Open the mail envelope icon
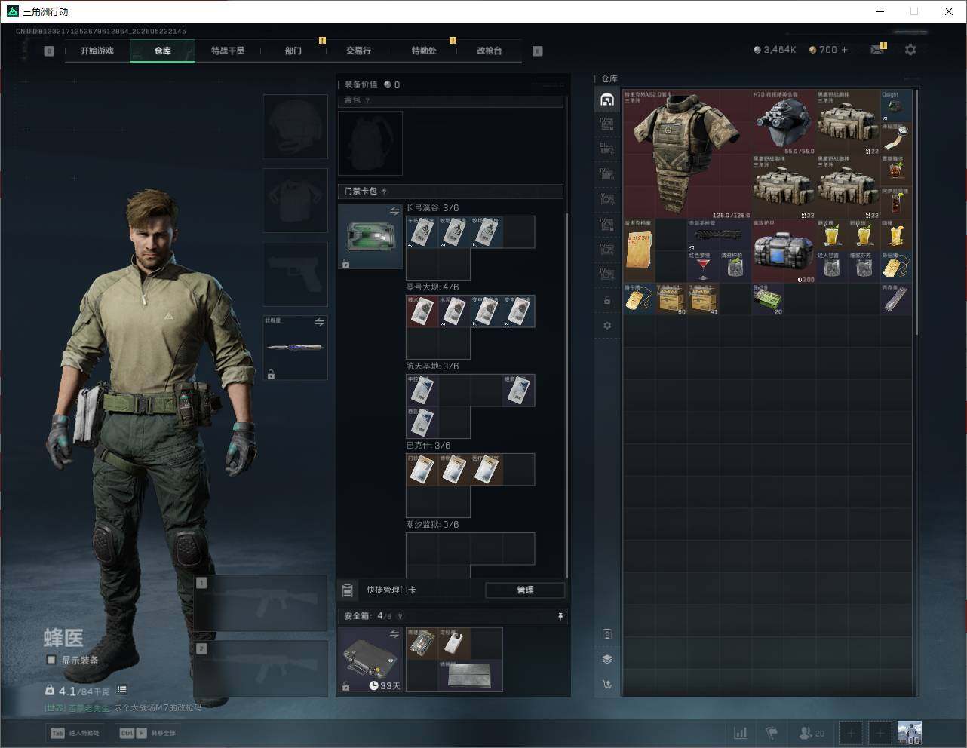 [x=877, y=49]
